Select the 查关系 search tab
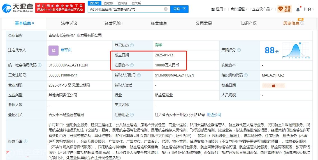This screenshot has height=160, width=318. point(136,3)
